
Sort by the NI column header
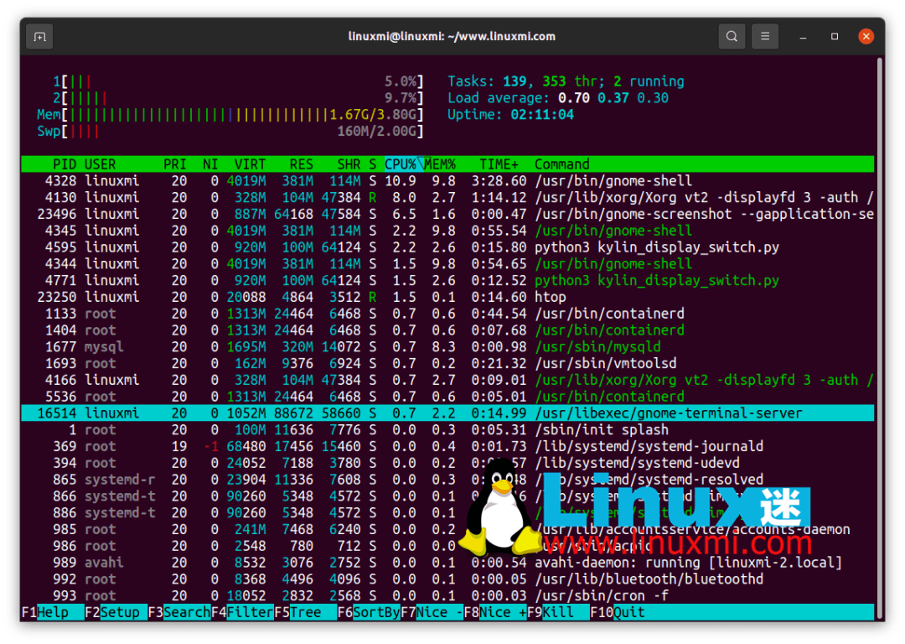pos(210,164)
